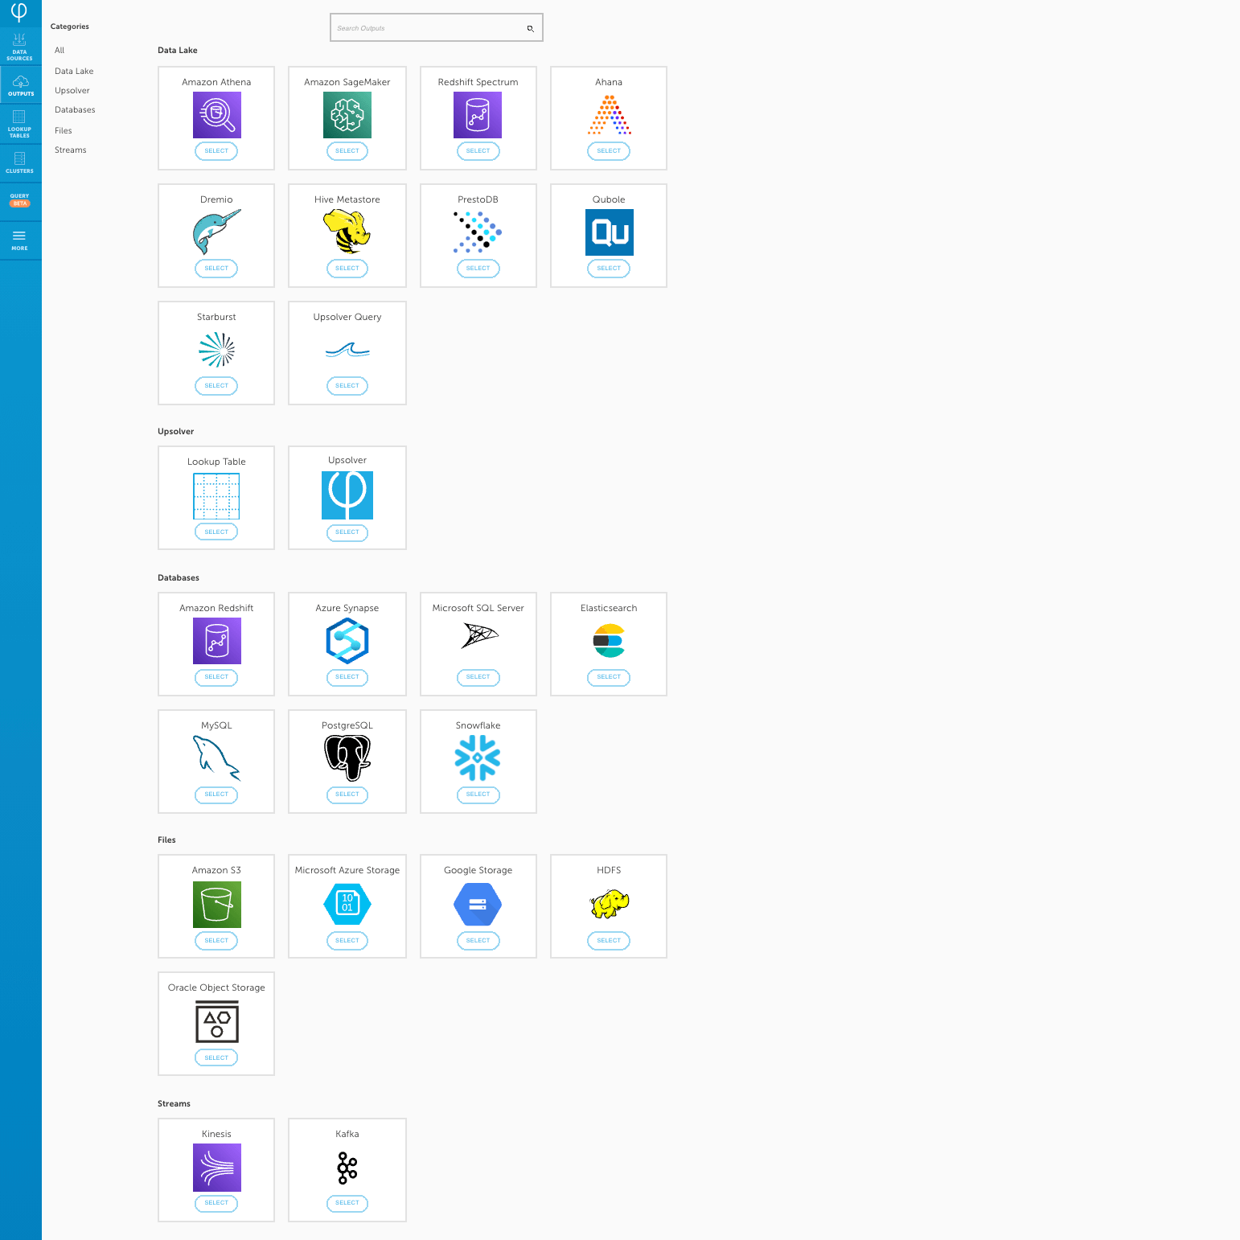Select Snowflake output
This screenshot has width=1240, height=1240.
(x=478, y=795)
